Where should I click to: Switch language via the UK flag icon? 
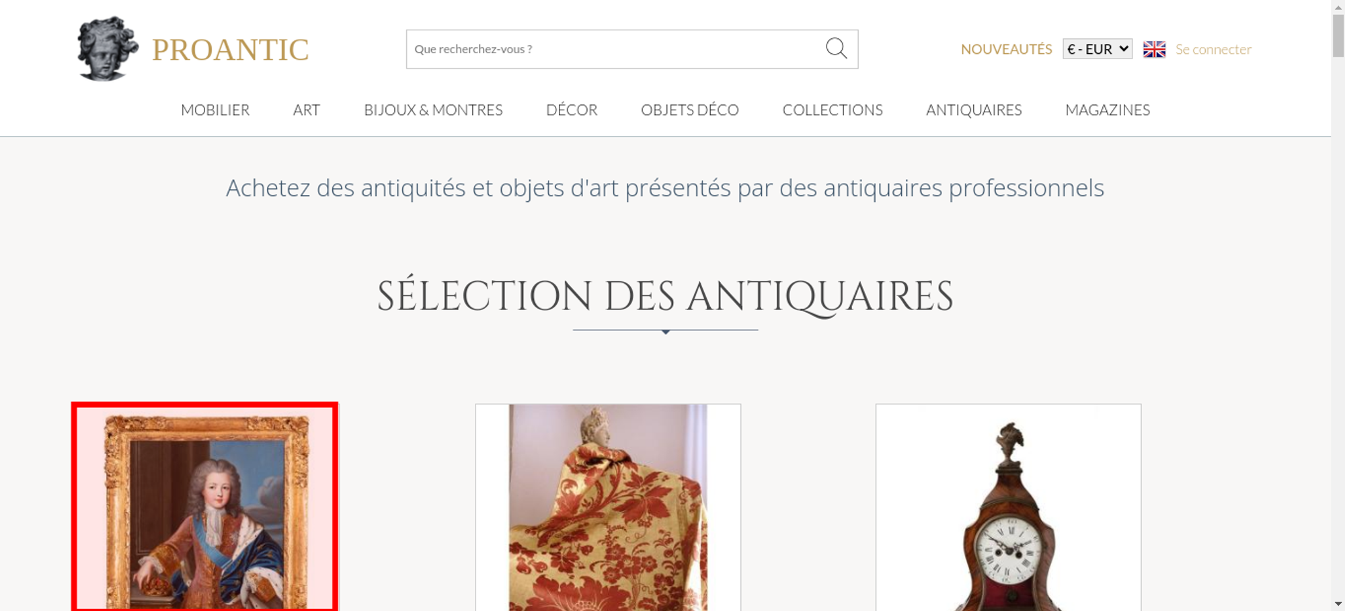coord(1154,49)
